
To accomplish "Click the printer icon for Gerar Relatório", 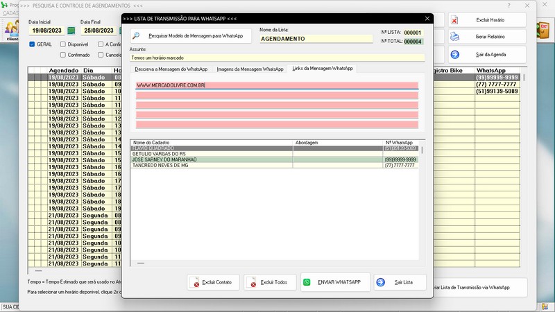I will coord(455,37).
